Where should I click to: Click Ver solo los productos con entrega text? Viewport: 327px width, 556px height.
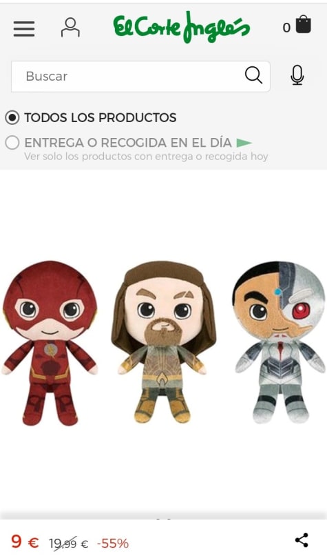pos(146,157)
